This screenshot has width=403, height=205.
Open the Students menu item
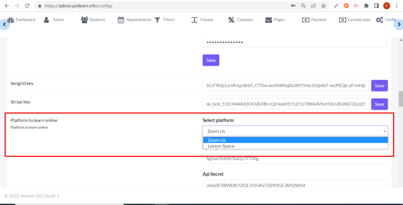coord(93,20)
